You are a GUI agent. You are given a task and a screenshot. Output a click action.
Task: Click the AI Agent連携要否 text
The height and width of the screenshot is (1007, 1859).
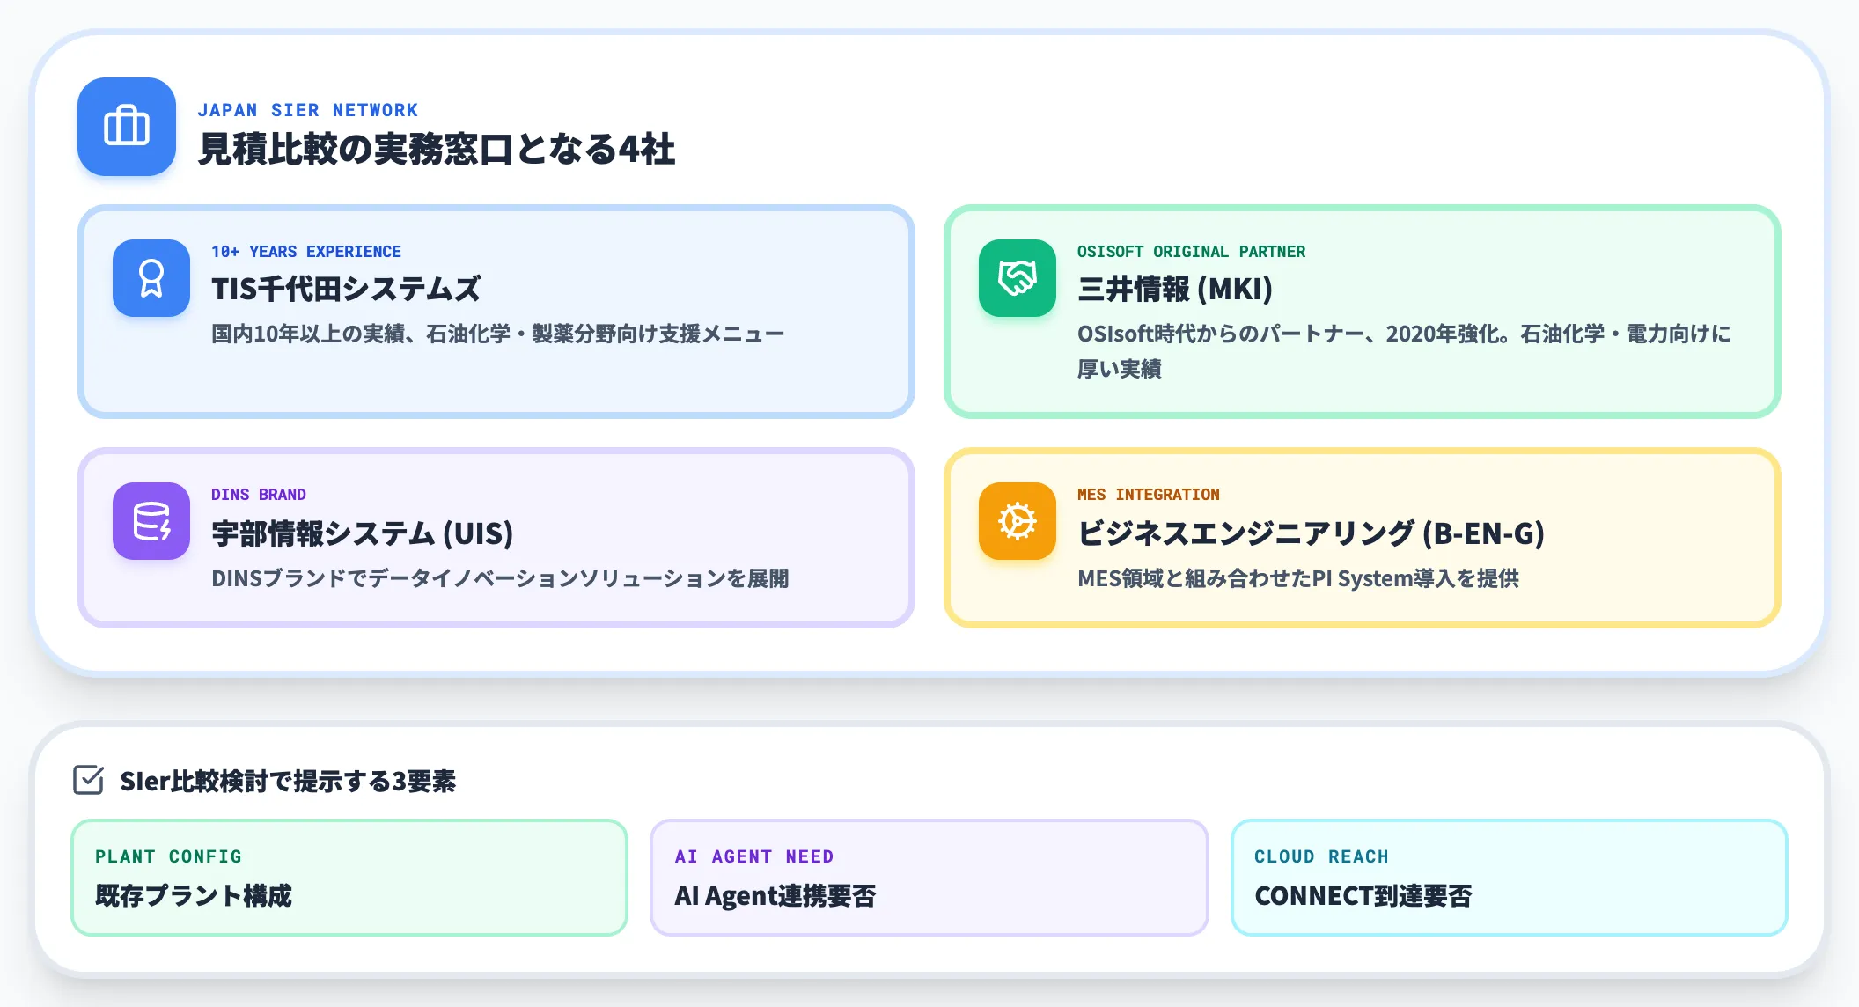pyautogui.click(x=775, y=896)
